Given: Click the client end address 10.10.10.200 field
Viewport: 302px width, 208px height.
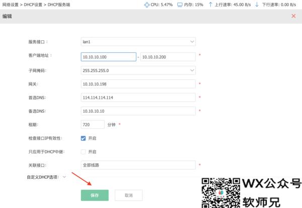Looking at the screenshot, I should pos(168,57).
